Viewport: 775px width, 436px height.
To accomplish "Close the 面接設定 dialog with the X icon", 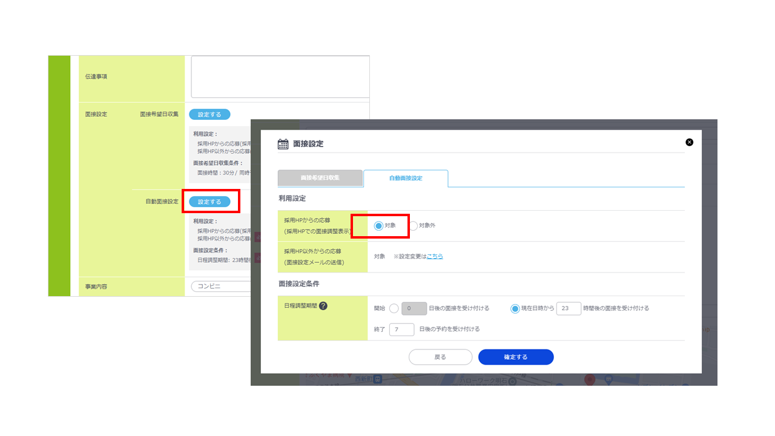I will 689,142.
